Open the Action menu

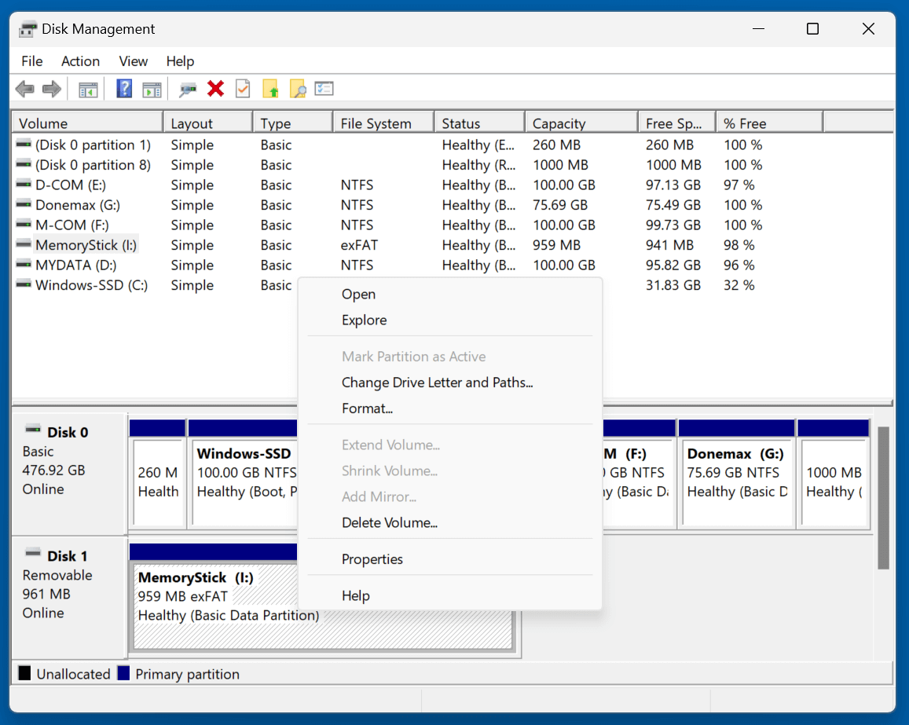pos(80,60)
